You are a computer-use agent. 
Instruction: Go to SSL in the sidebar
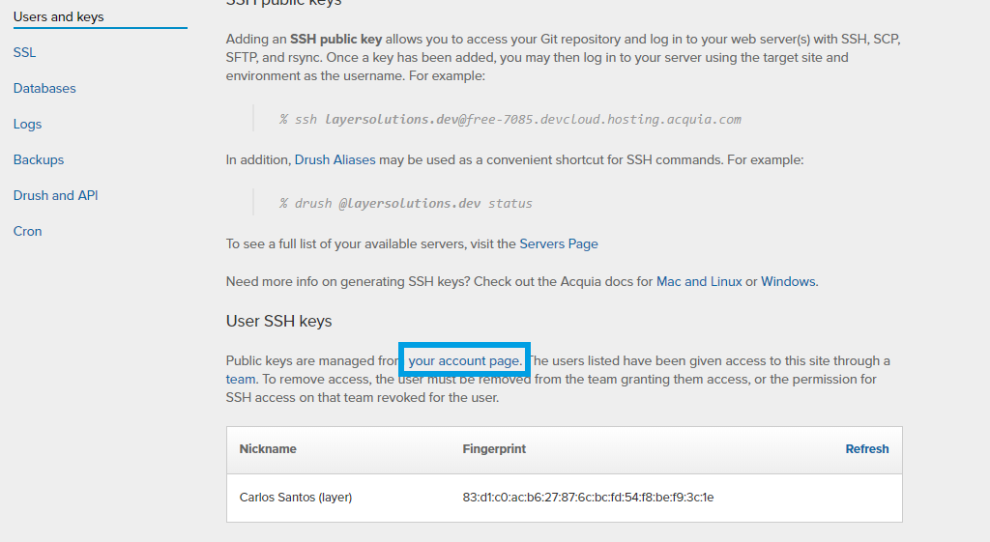25,52
